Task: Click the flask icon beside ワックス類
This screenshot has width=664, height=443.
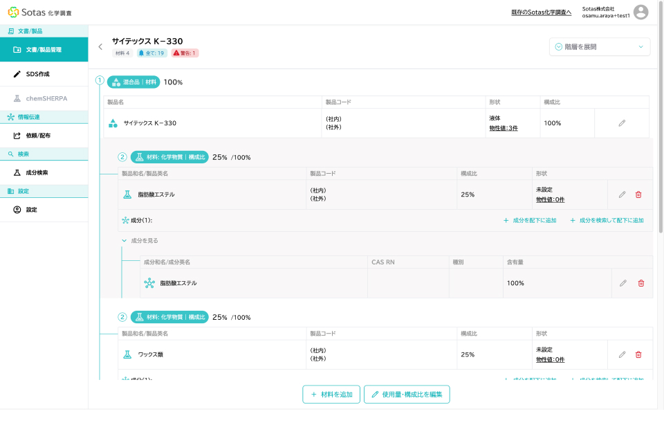Action: [127, 354]
